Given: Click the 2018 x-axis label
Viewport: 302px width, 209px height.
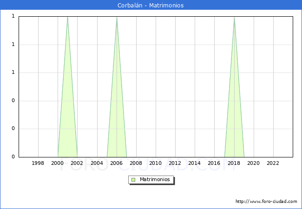Looking at the screenshot, I should point(234,163).
